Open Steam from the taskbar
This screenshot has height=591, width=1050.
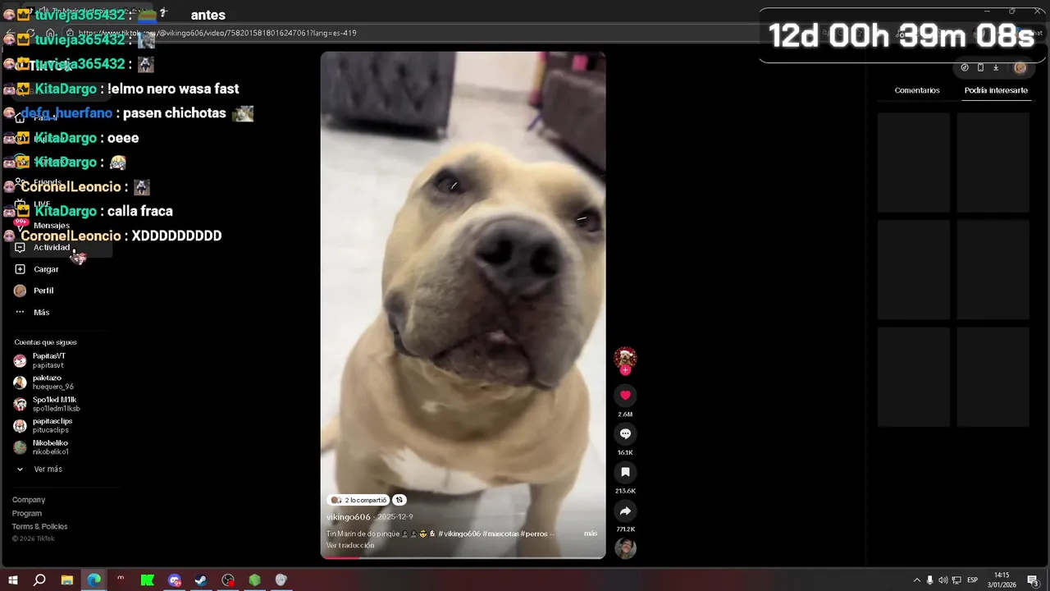(x=200, y=580)
